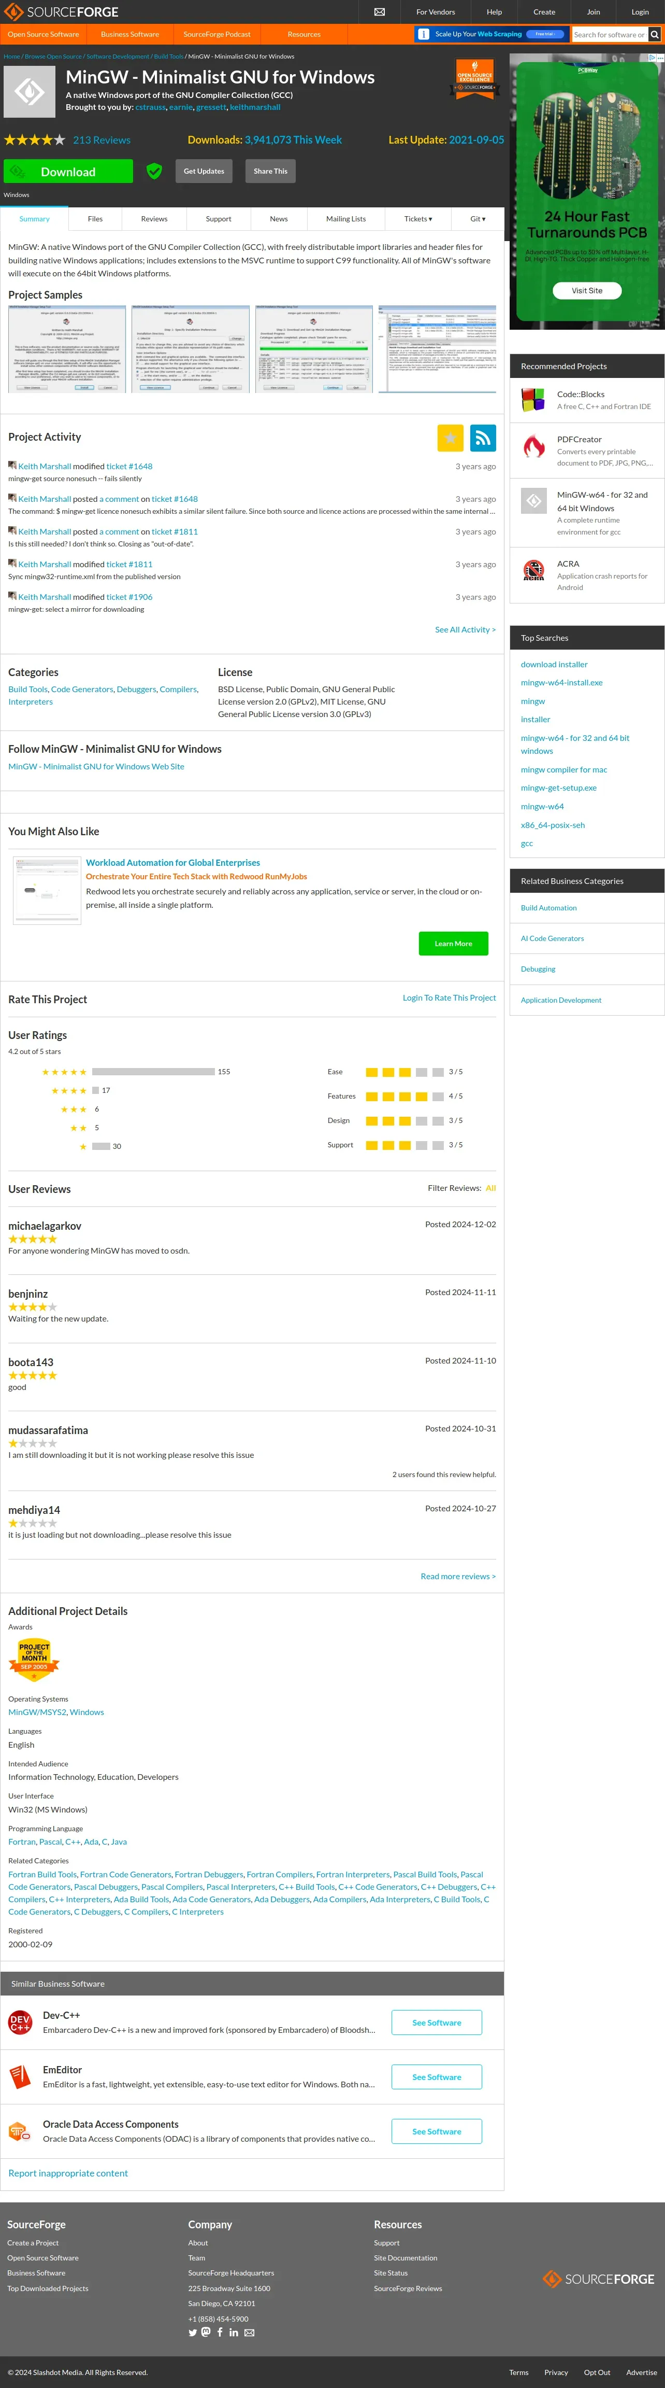
Task: Expand the Git dropdown tab
Action: pyautogui.click(x=478, y=219)
